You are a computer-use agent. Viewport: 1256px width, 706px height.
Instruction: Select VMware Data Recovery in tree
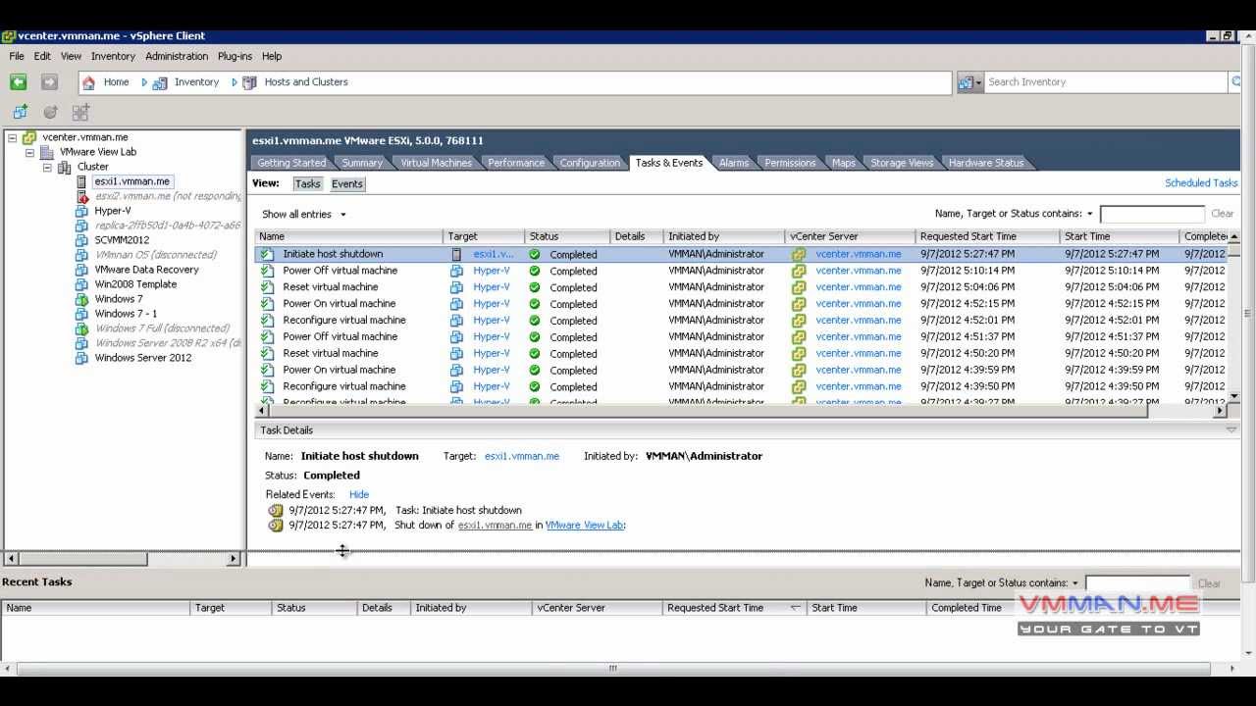point(146,271)
